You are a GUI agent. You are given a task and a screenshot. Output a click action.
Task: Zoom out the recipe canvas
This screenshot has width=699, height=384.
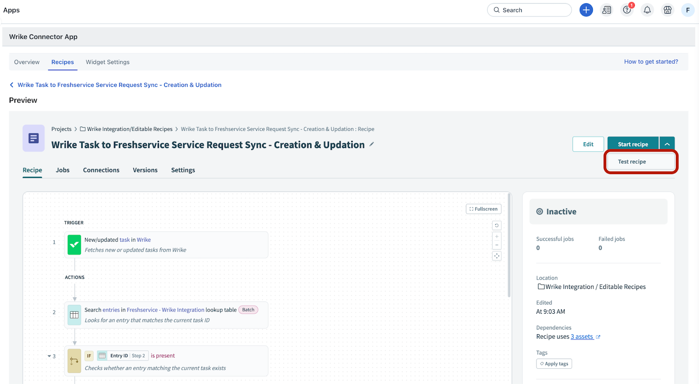pyautogui.click(x=497, y=245)
